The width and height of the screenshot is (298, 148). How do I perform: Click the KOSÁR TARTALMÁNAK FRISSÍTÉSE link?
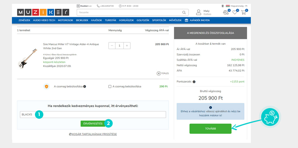pyautogui.click(x=94, y=134)
